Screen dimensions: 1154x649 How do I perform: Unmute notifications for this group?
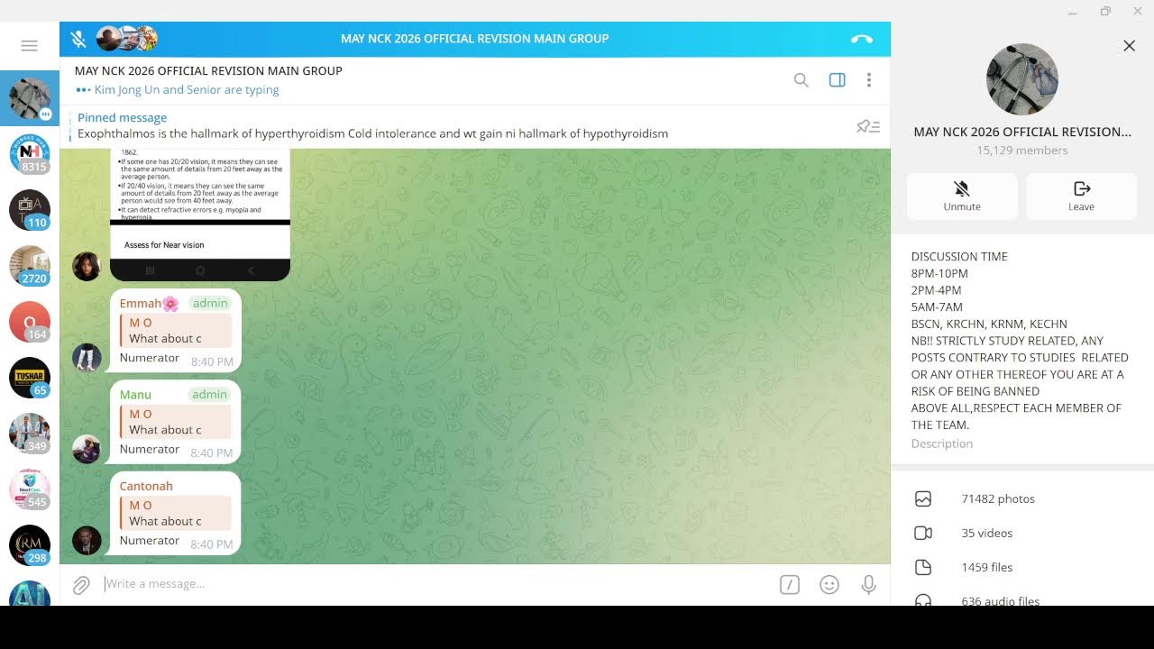tap(962, 196)
